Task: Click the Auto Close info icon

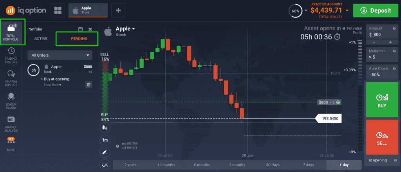Action: 394,68
